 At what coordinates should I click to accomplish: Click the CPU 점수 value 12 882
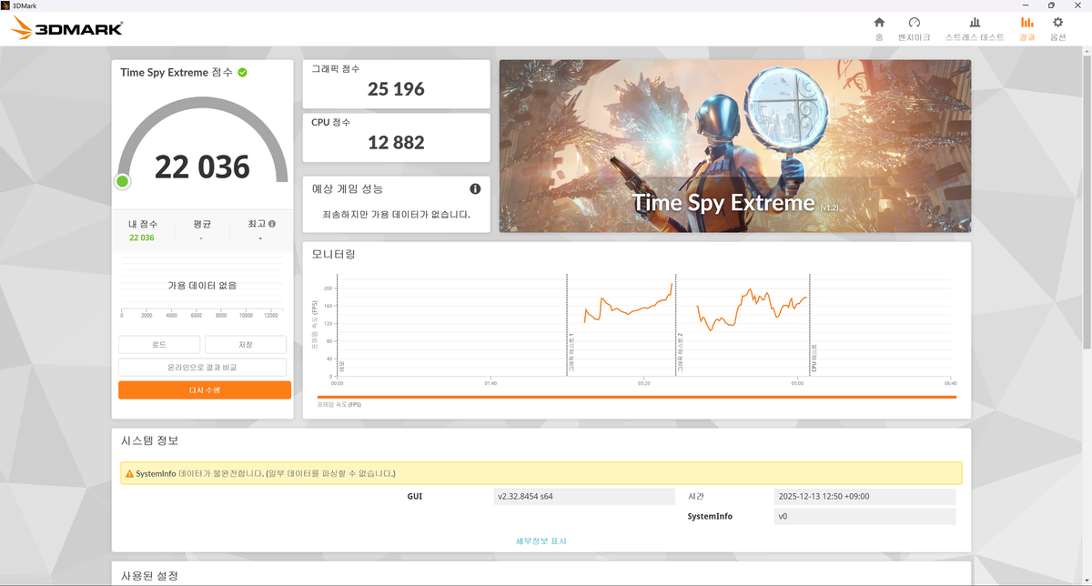[396, 143]
